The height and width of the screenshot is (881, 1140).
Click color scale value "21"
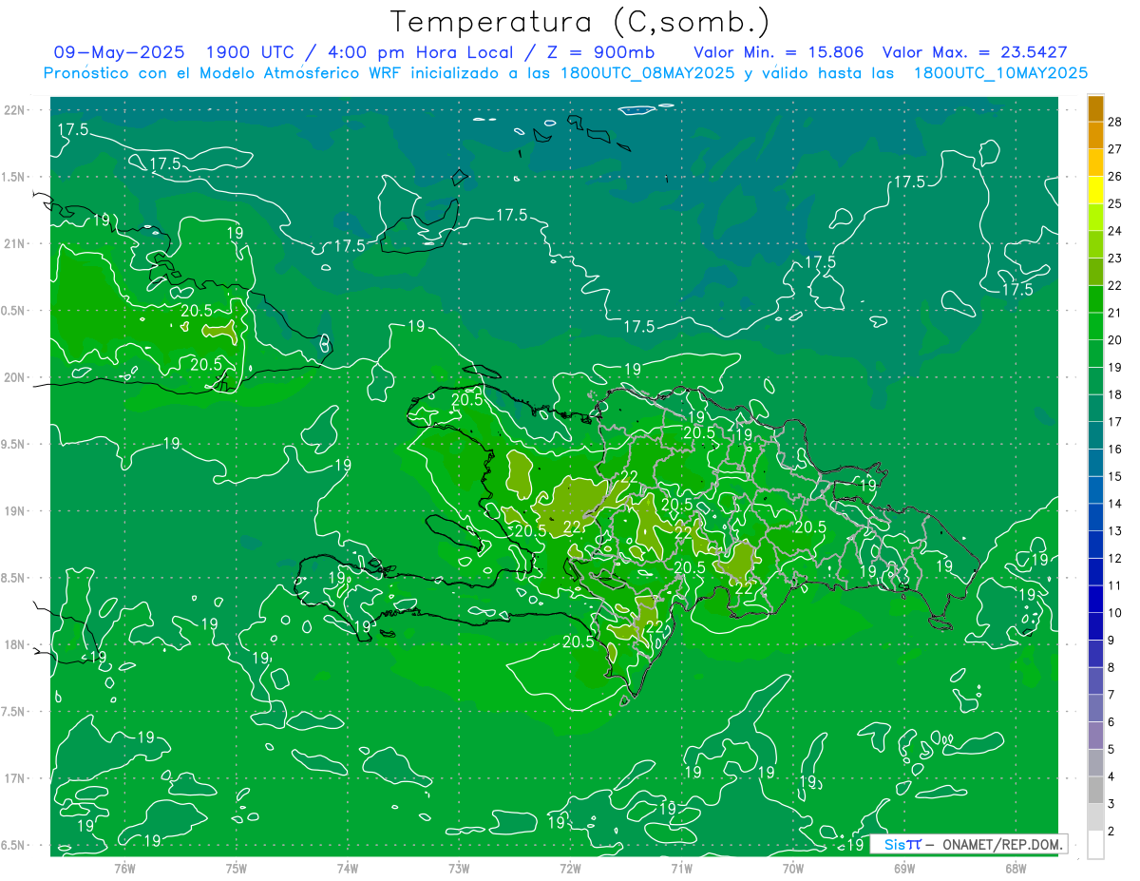1115,313
